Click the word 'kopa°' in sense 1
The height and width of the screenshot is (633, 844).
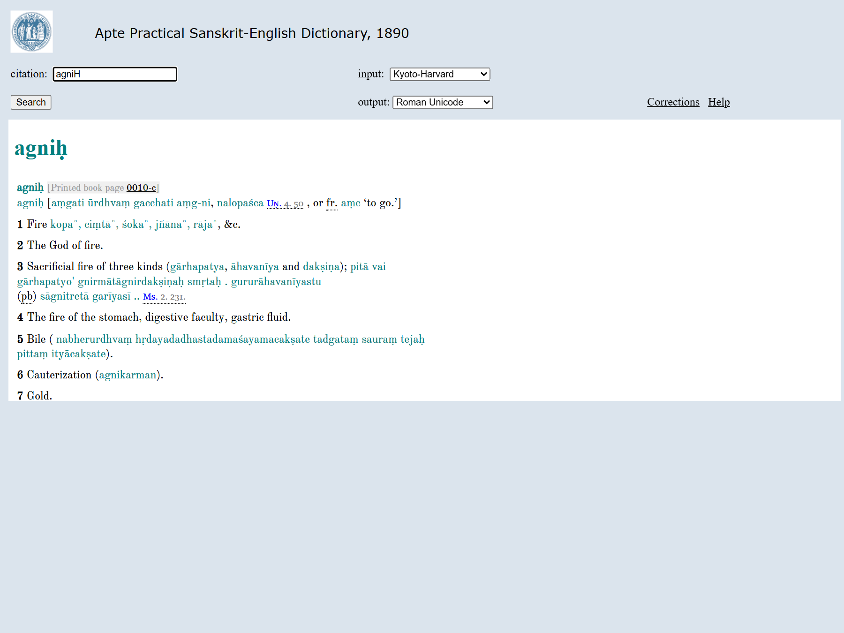click(x=64, y=225)
